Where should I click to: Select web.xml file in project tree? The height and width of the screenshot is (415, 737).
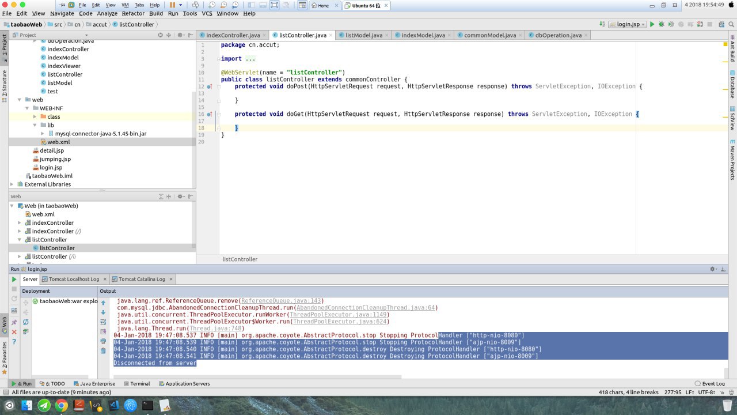point(58,142)
